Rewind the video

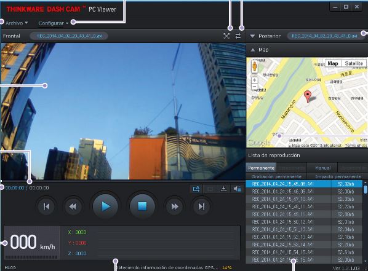pos(73,206)
